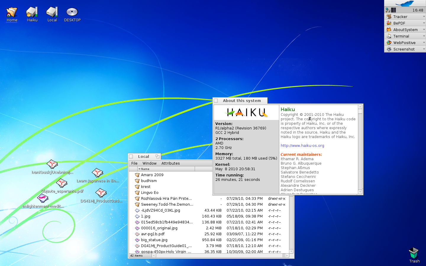Click the 1.jpg file icon

pyautogui.click(x=137, y=216)
